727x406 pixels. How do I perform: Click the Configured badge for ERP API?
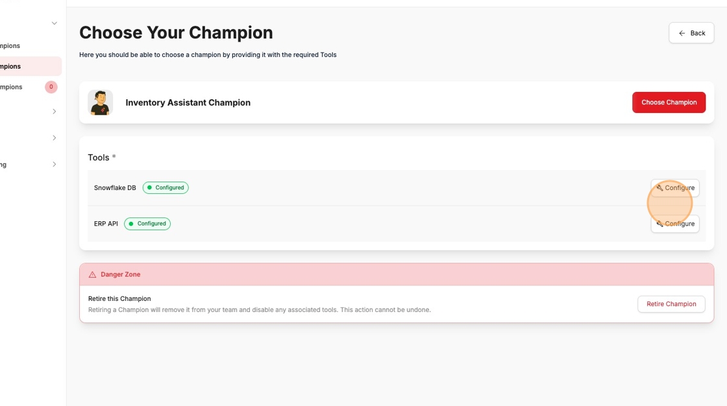click(x=147, y=223)
